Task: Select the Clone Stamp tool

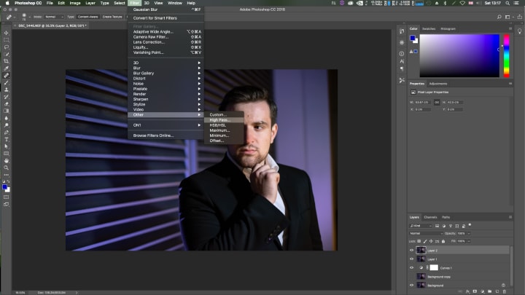Action: (7, 90)
